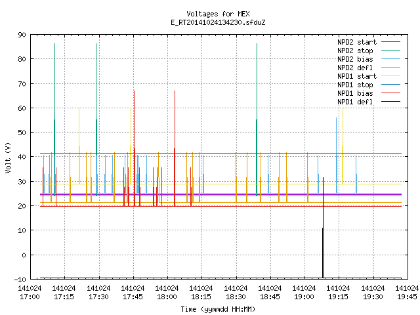Select the x-axis tick '141024 19:30'
The image size is (420, 315).
[373, 293]
